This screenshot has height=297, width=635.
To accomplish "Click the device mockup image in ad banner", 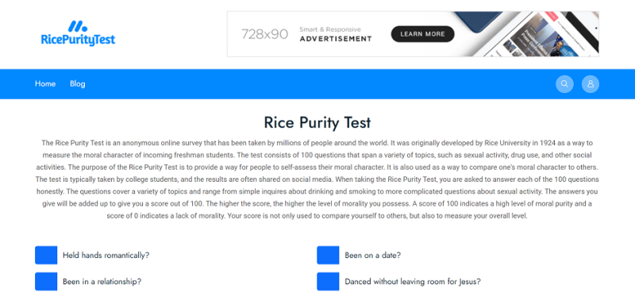I will (x=526, y=34).
